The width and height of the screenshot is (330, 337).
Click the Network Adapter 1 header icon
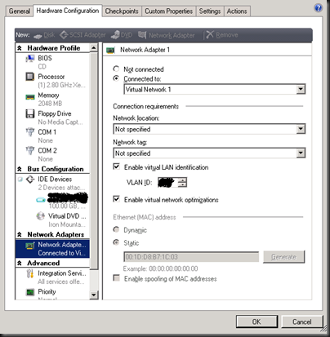110,50
